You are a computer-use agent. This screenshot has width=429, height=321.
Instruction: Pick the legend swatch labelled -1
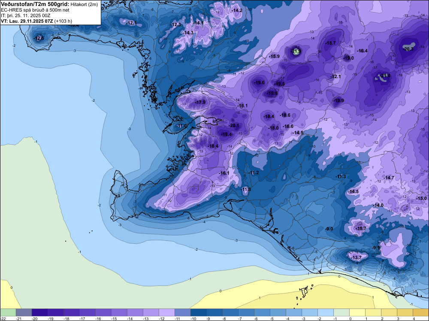341,312
